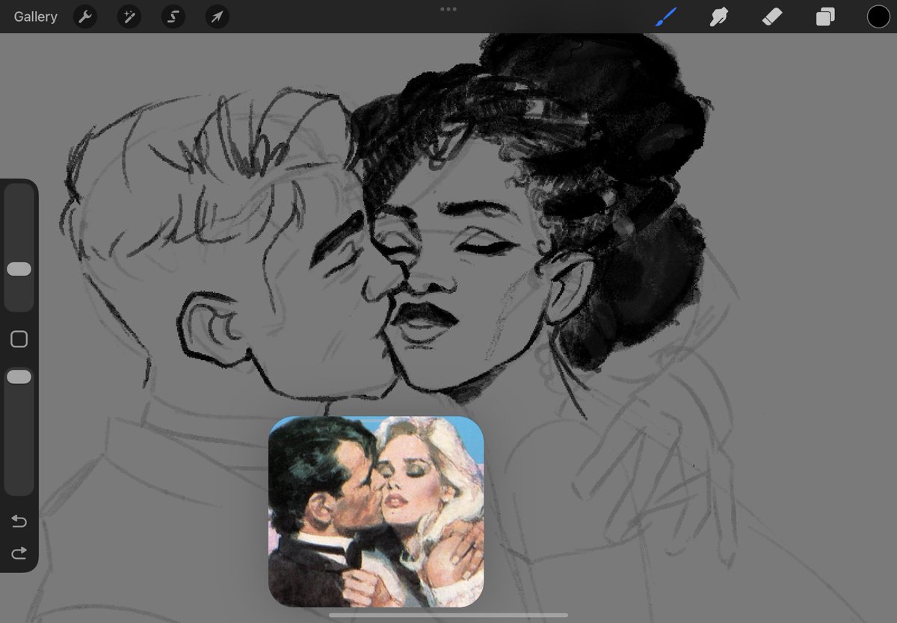Undo the last stroke
The image size is (897, 623).
[x=19, y=521]
